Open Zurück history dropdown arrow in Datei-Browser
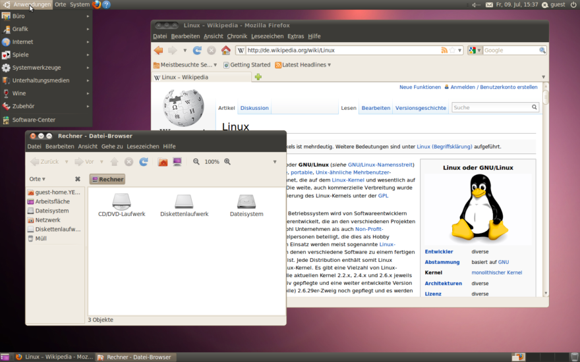This screenshot has height=362, width=580. (x=67, y=161)
